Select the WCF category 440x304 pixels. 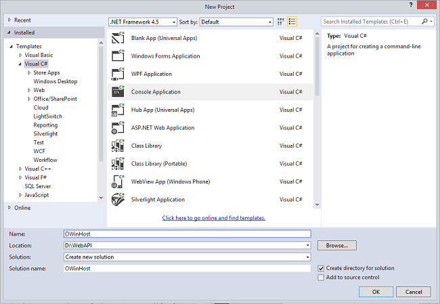click(x=39, y=151)
